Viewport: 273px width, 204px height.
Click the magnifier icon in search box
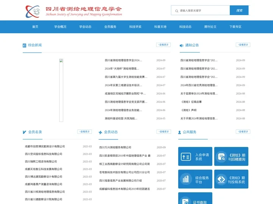pyautogui.click(x=177, y=11)
